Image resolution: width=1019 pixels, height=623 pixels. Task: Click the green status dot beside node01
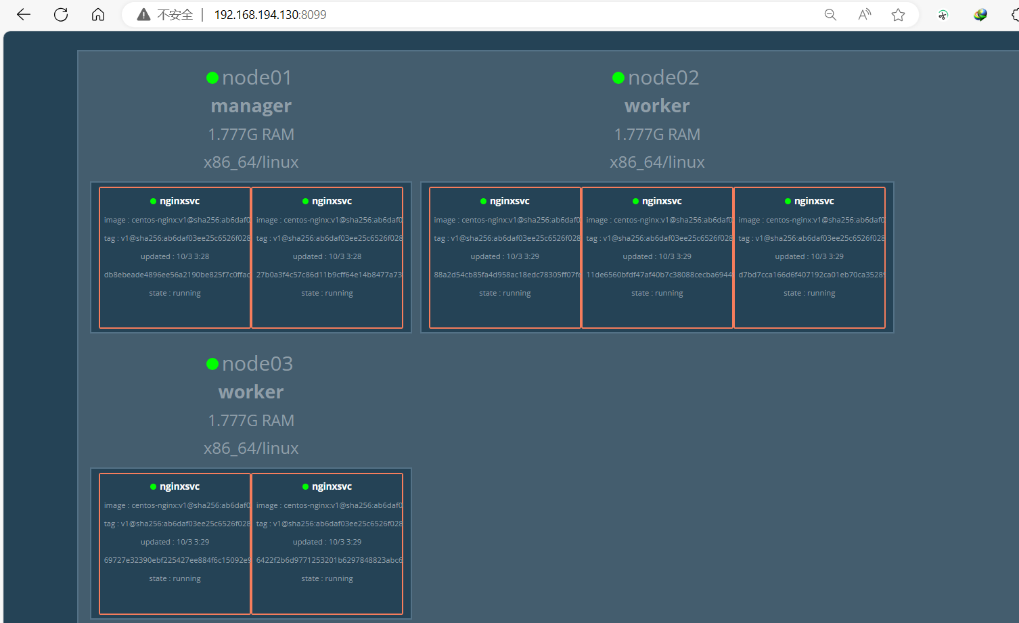212,78
